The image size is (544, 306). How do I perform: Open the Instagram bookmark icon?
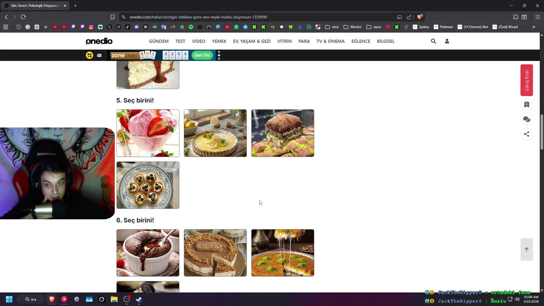(91, 27)
